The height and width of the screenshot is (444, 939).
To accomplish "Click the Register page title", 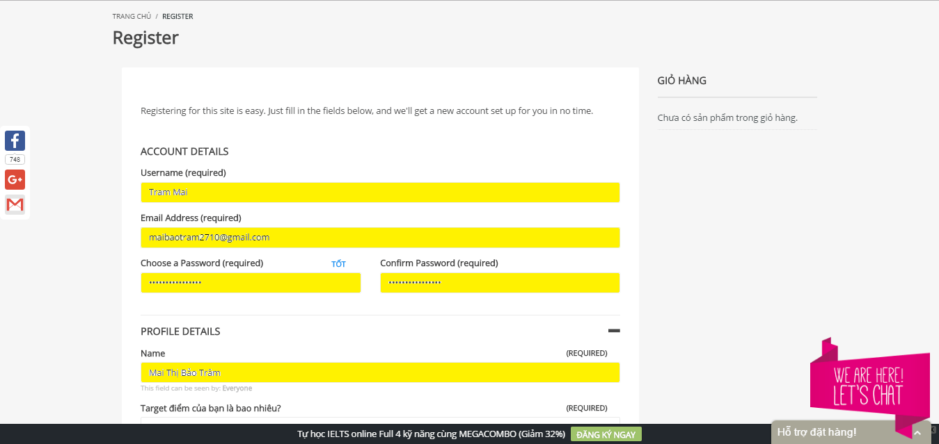I will (145, 38).
